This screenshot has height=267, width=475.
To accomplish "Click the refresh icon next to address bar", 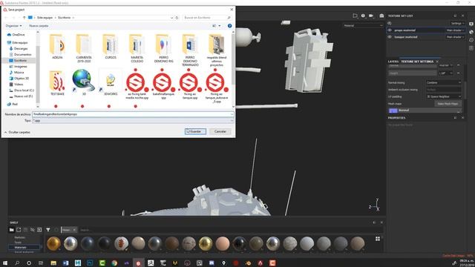I will 177,18.
